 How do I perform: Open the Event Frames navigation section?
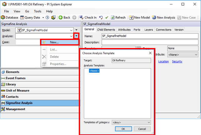pos(40,78)
